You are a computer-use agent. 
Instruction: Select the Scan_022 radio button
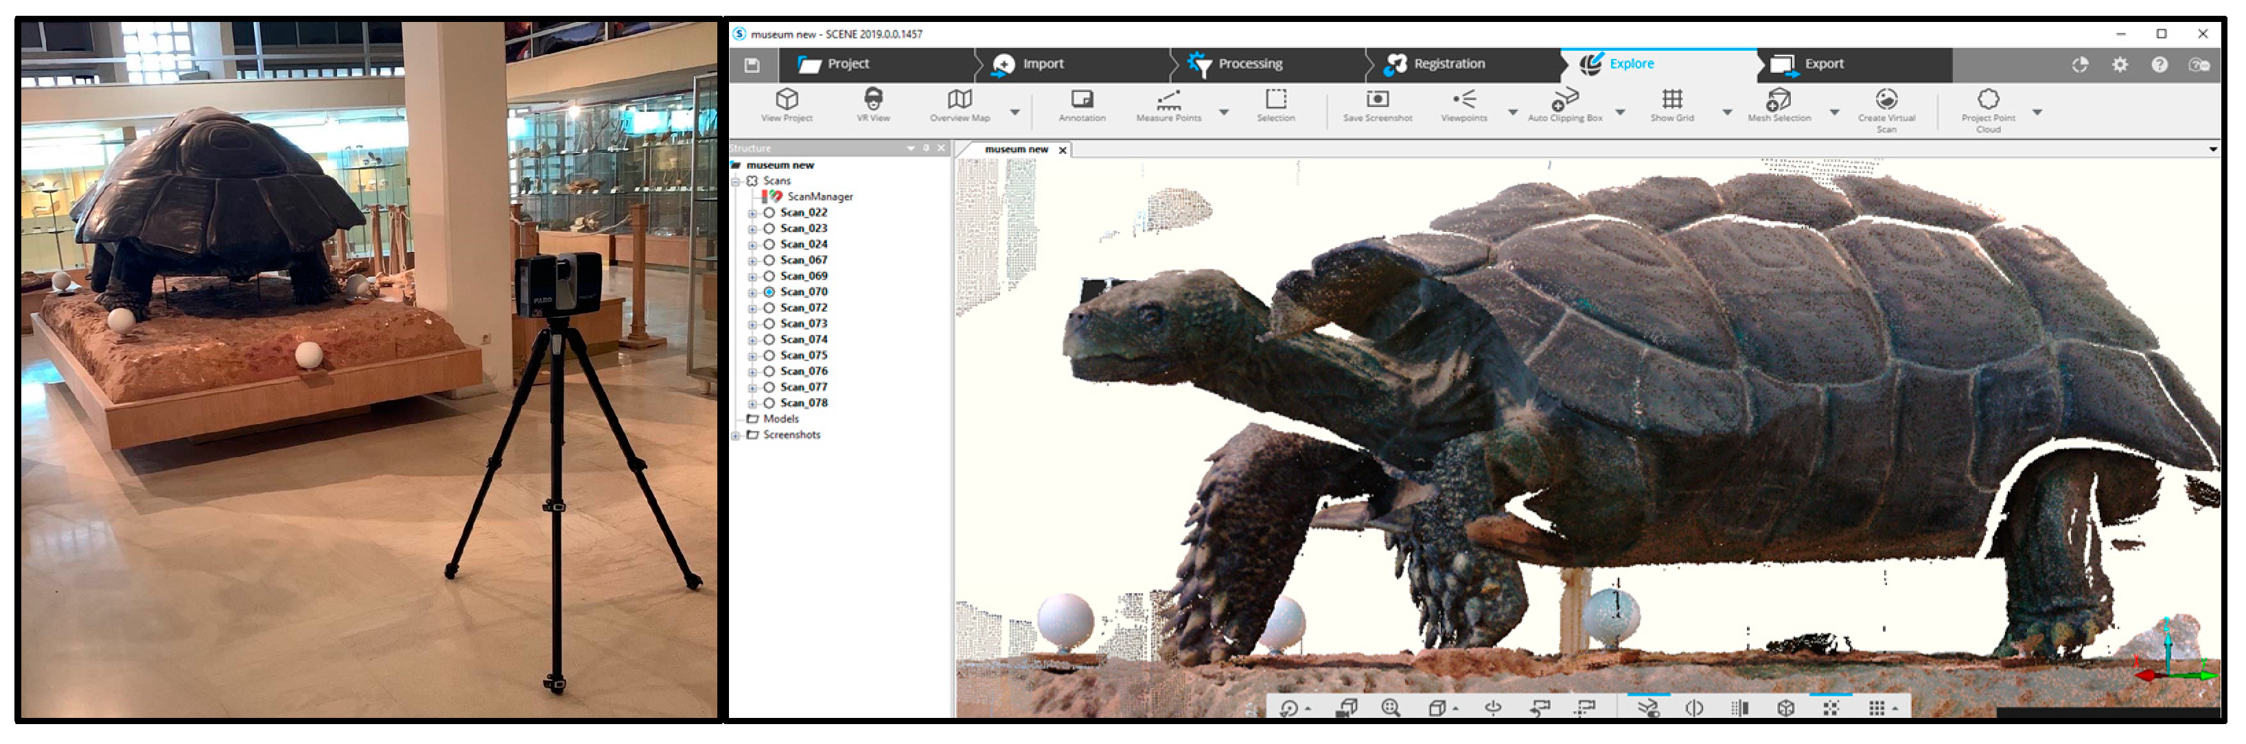pos(769,213)
